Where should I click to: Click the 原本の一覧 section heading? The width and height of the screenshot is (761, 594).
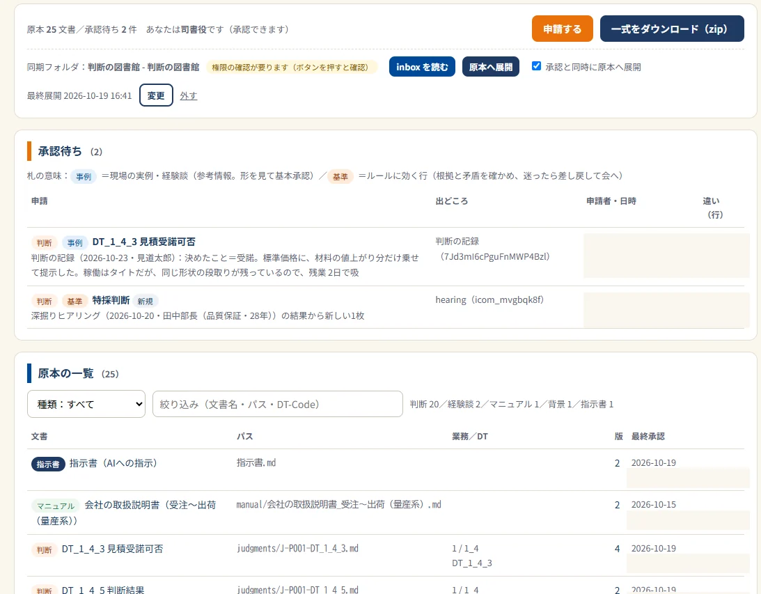pyautogui.click(x=65, y=373)
